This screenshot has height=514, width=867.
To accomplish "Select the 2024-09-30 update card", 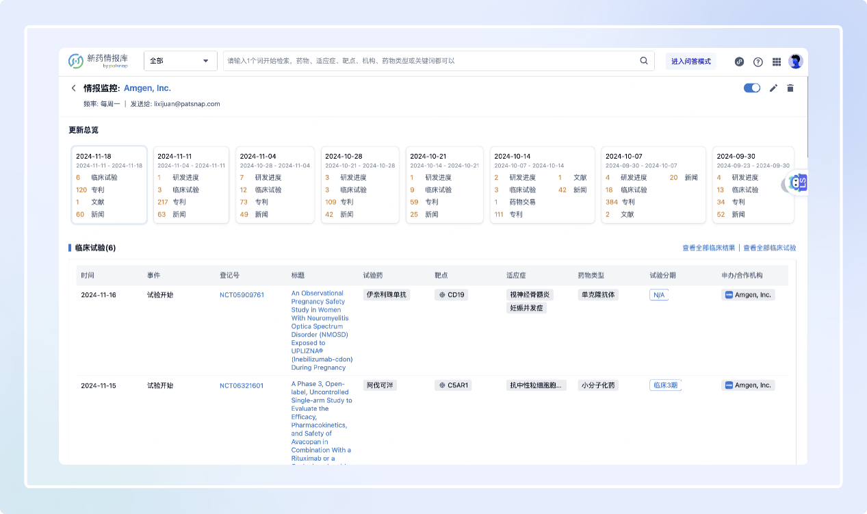I will tap(753, 185).
